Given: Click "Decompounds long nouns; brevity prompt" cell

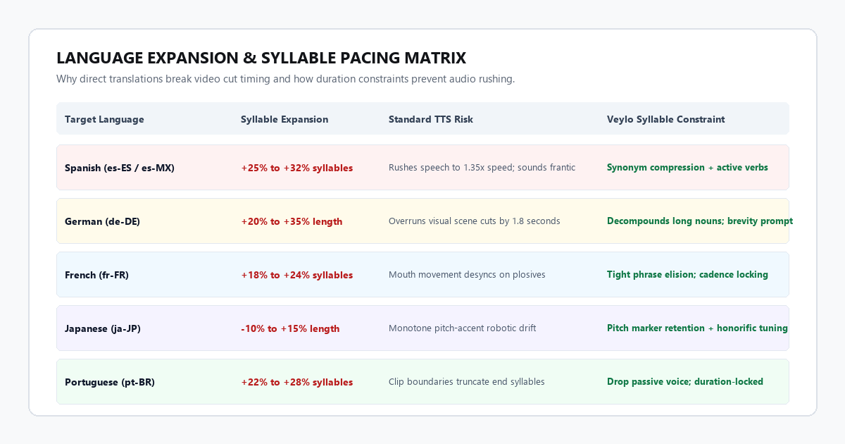Looking at the screenshot, I should 700,221.
